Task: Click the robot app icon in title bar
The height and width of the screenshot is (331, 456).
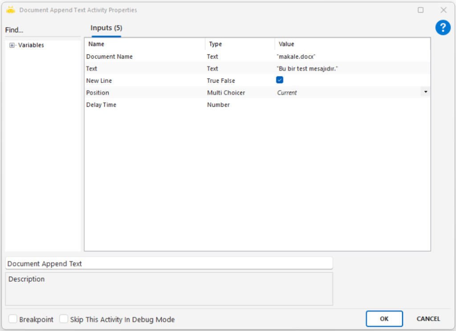Action: pos(11,10)
